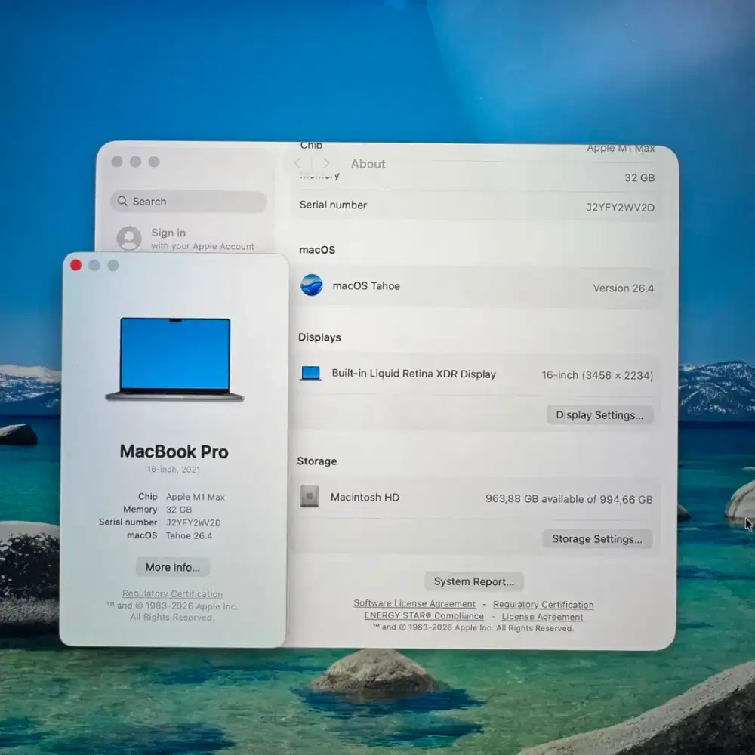755x755 pixels.
Task: Open Regulatory Certification link in System Settings
Action: tap(543, 604)
